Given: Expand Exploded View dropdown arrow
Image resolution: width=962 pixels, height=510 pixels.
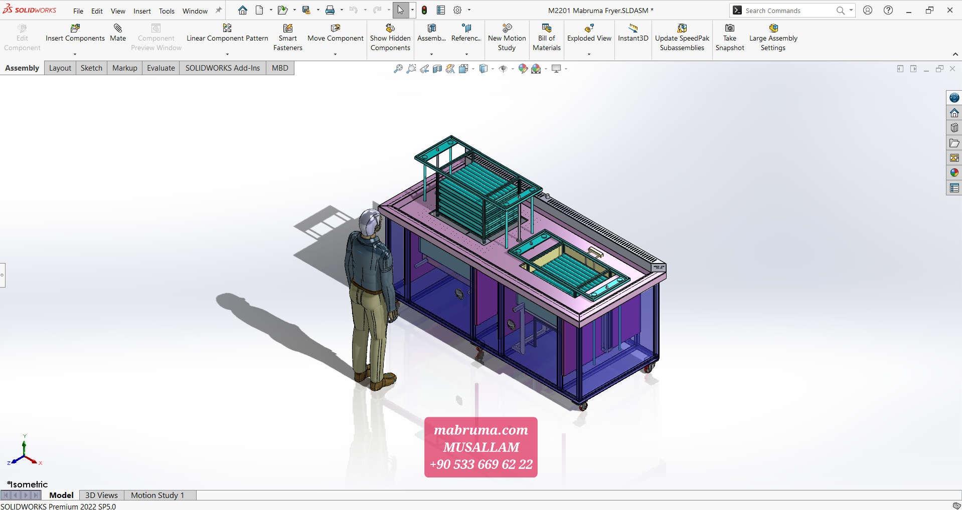Looking at the screenshot, I should coord(589,54).
